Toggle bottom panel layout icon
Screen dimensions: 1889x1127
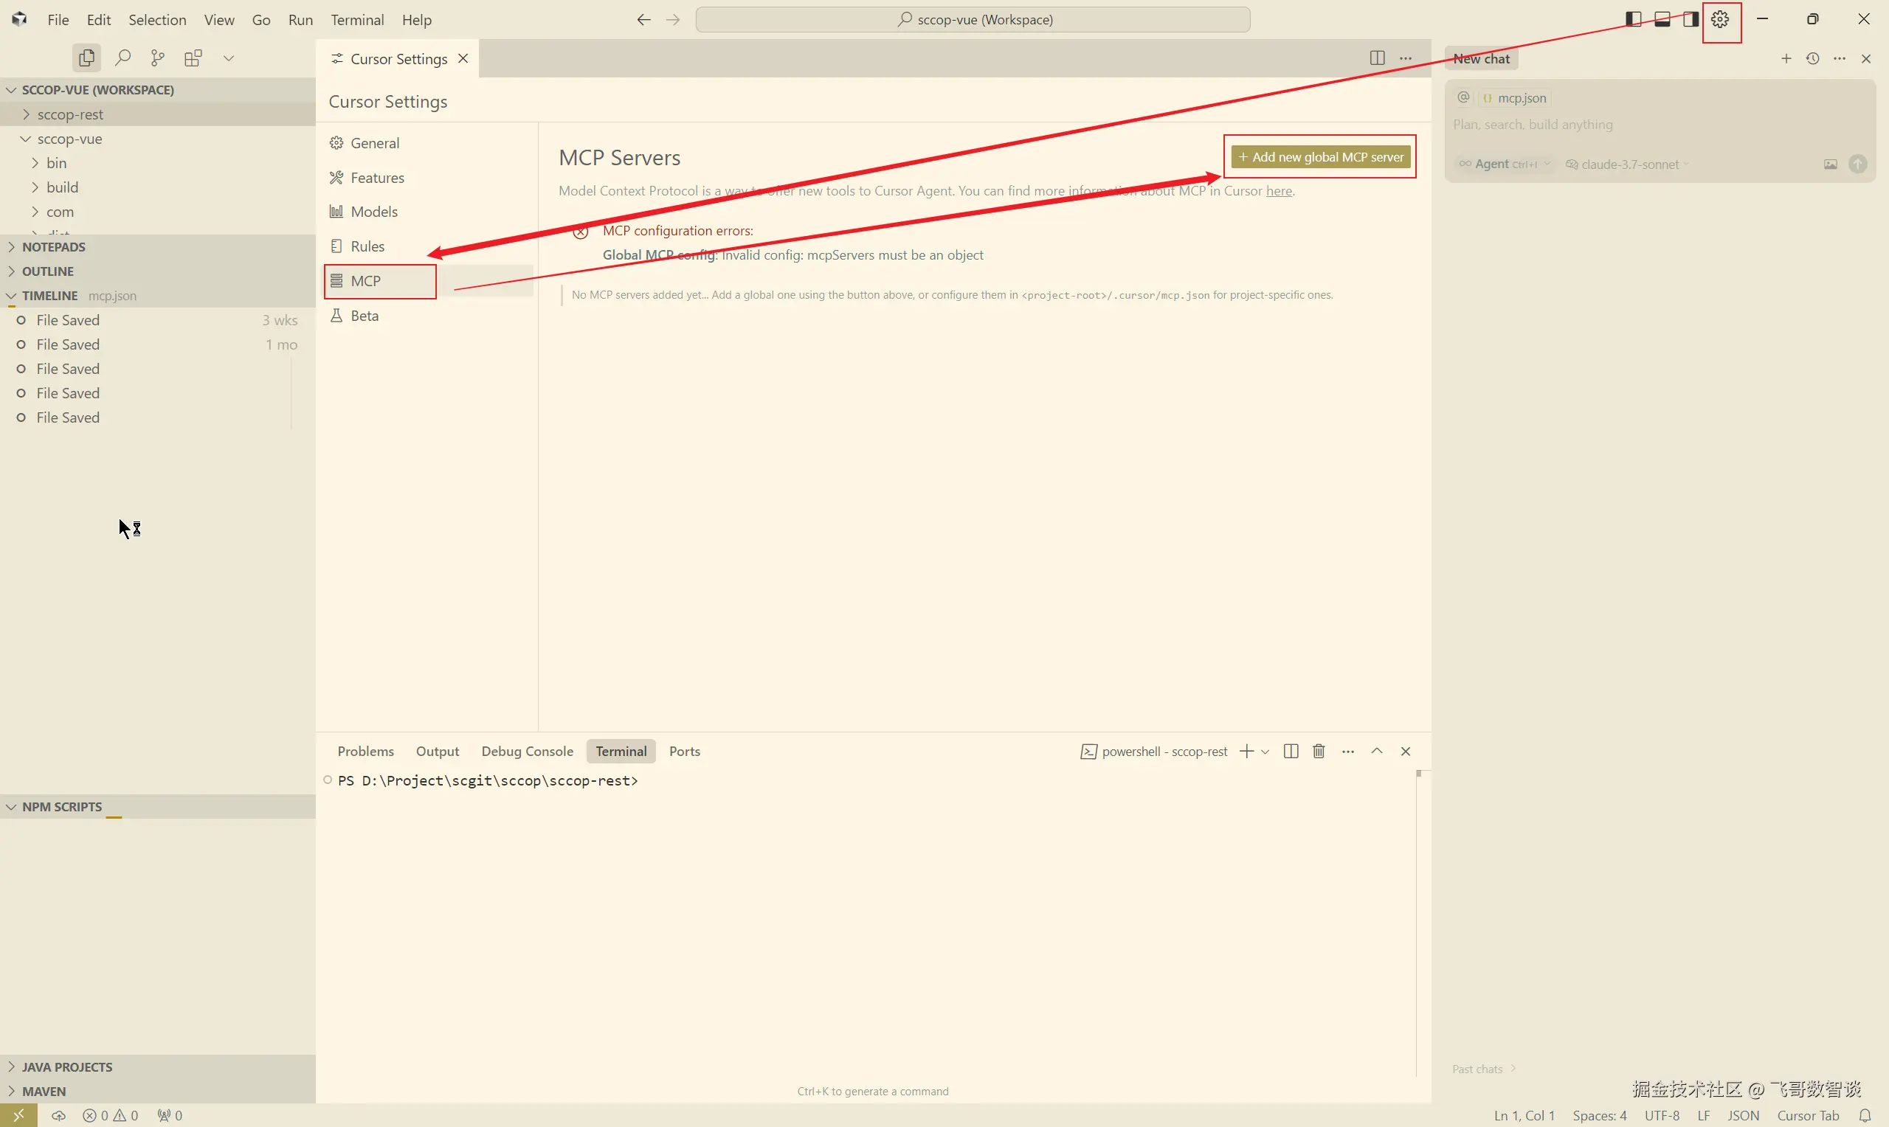point(1662,20)
